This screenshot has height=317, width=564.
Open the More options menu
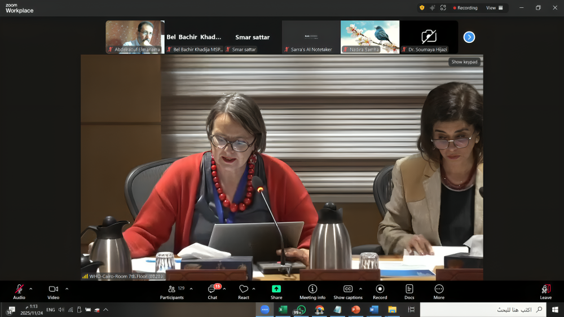pos(439,292)
